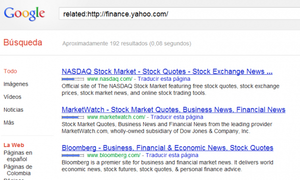Screen dimensions: 300x180
Task: Switch to Vídeos results
Action: [12, 97]
